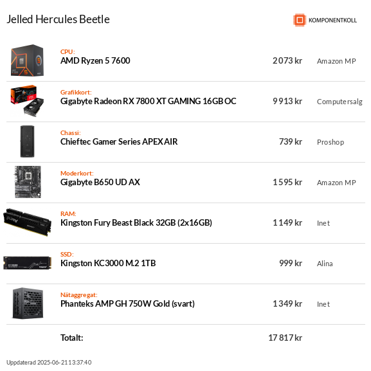
Task: Open the Proshop retailer link
Action: 330,142
